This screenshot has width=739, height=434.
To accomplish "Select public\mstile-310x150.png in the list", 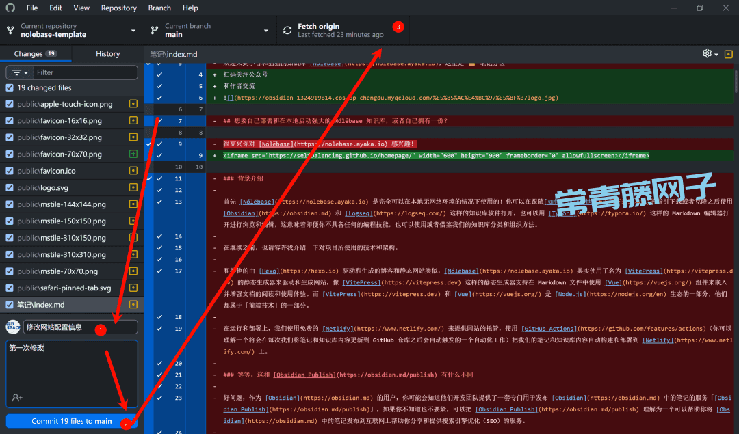I will pyautogui.click(x=72, y=238).
